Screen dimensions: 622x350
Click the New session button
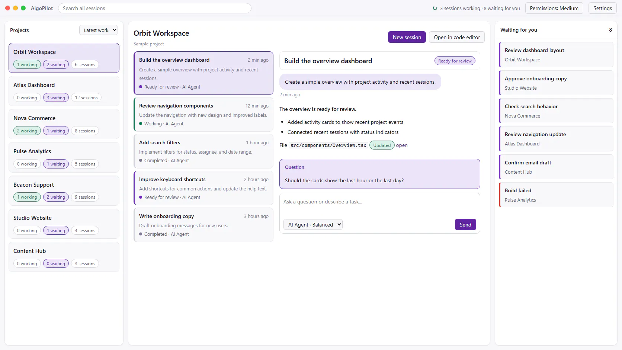pyautogui.click(x=407, y=37)
